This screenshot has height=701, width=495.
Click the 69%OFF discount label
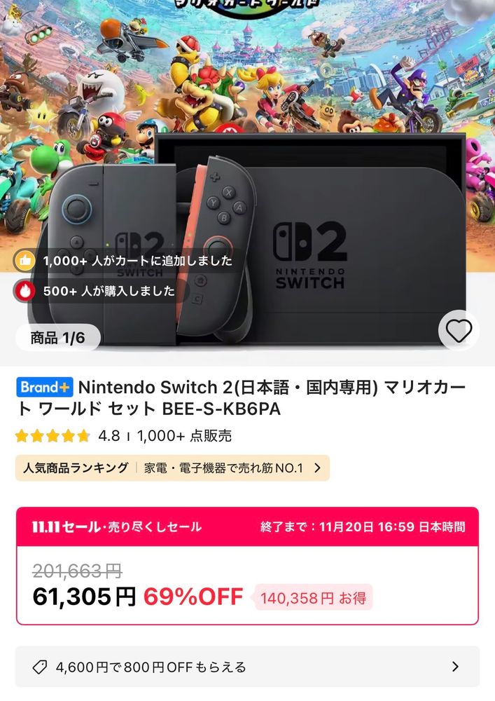[x=193, y=597]
